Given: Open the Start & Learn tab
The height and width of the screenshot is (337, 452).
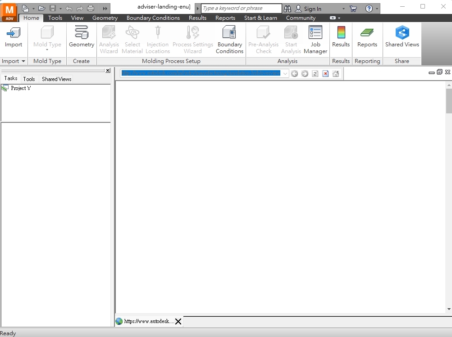Looking at the screenshot, I should [260, 18].
